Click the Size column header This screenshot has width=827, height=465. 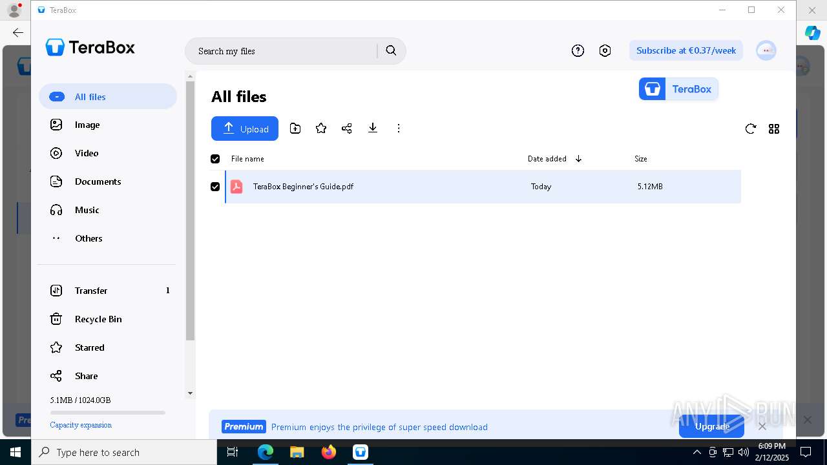click(x=641, y=159)
